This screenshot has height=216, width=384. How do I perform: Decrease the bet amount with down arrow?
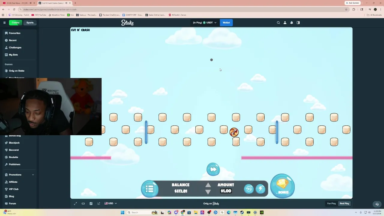[208, 192]
